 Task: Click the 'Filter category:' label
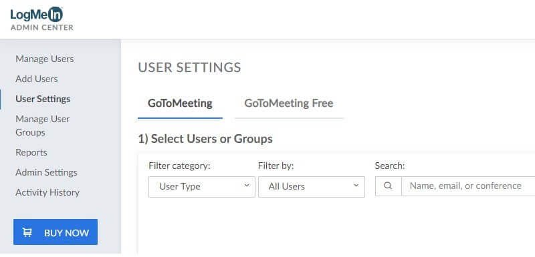point(179,166)
